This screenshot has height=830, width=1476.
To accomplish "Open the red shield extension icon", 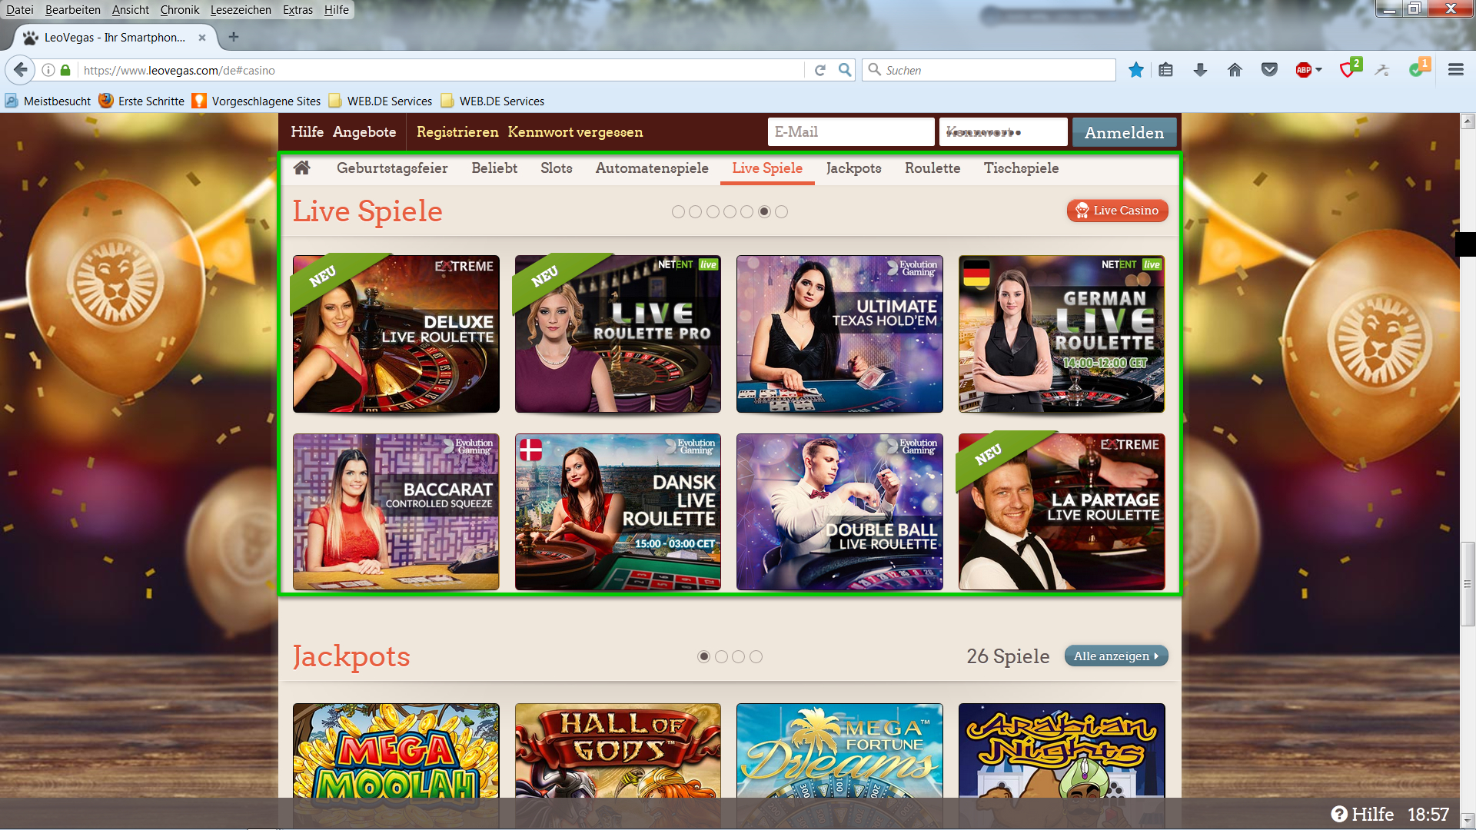I will point(1347,70).
